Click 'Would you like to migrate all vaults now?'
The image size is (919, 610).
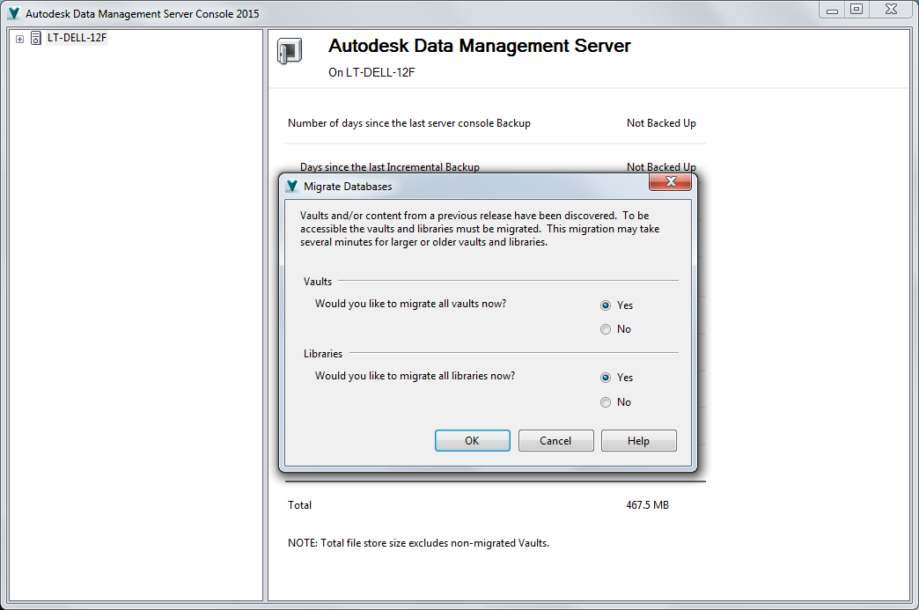[410, 304]
